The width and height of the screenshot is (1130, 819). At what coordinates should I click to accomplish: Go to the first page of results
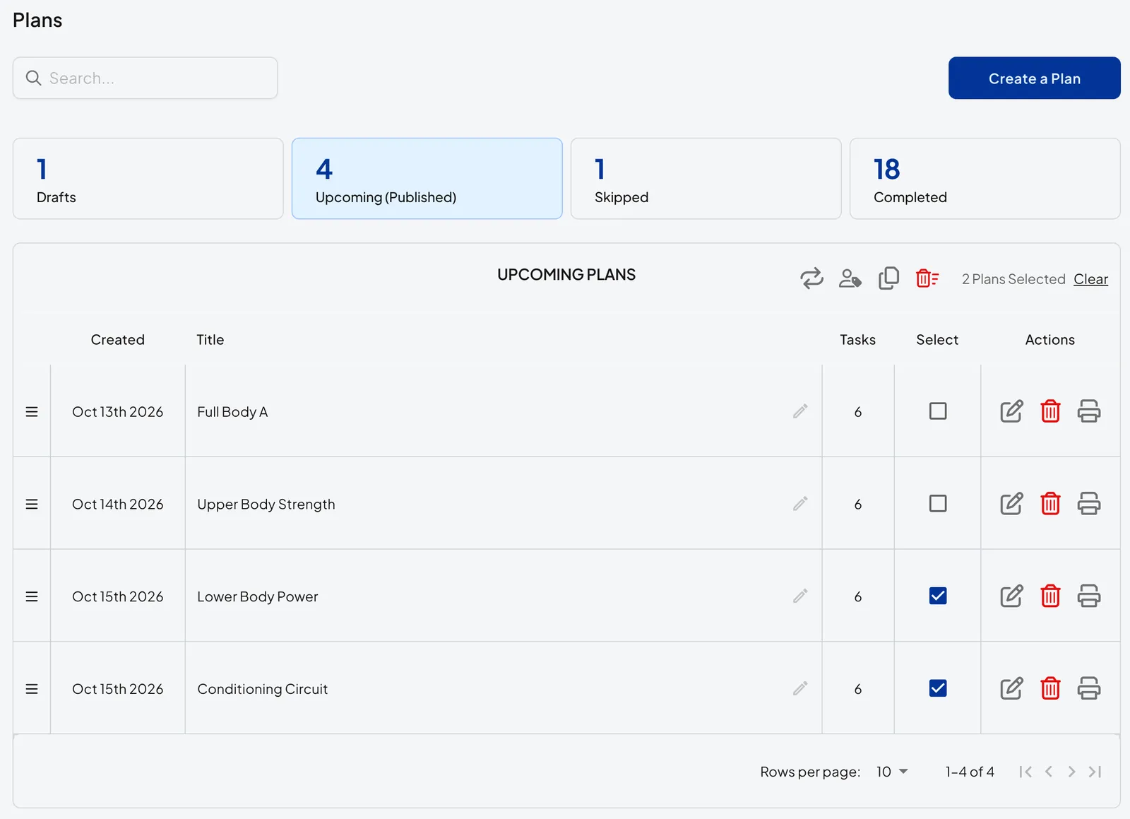pos(1025,772)
